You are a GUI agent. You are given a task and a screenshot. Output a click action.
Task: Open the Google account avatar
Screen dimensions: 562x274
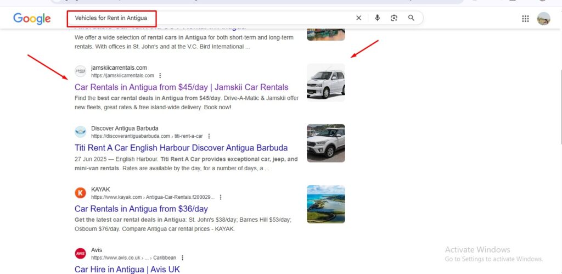(x=543, y=19)
